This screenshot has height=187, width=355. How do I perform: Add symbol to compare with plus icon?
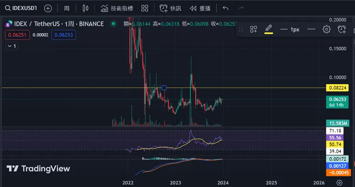pos(48,8)
